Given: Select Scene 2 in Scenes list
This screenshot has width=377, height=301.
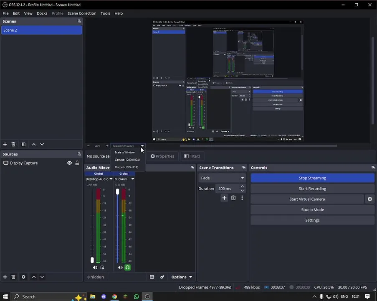Looking at the screenshot, I should click(x=42, y=30).
